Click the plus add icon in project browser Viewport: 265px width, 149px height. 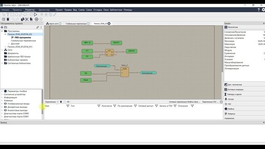point(2,27)
